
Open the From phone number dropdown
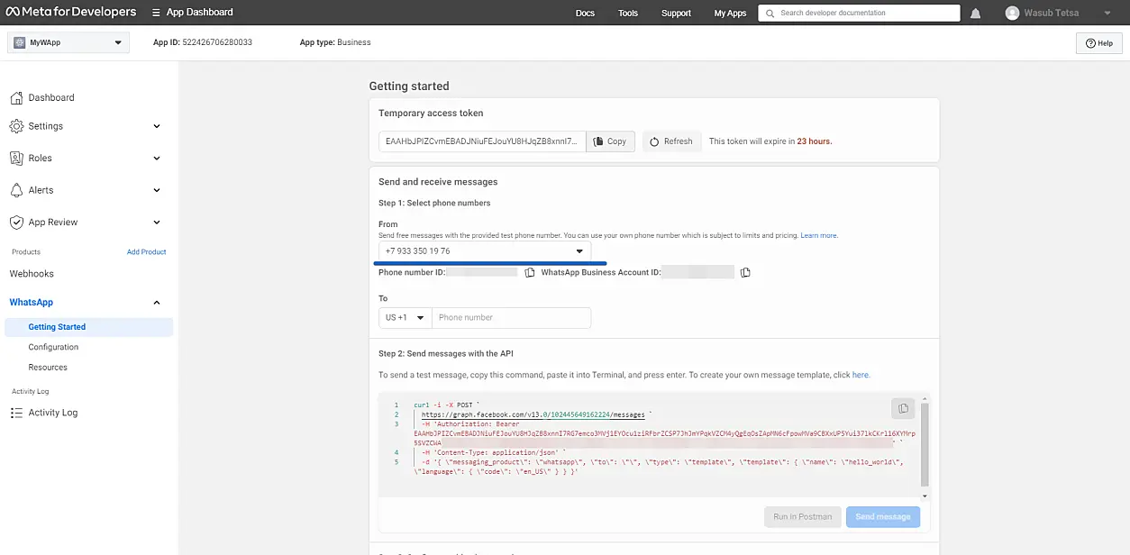point(485,251)
